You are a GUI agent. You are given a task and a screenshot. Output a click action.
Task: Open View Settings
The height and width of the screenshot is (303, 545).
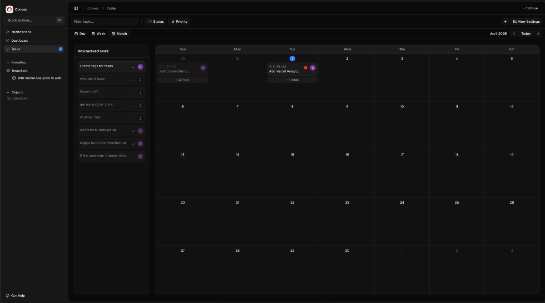tap(526, 21)
